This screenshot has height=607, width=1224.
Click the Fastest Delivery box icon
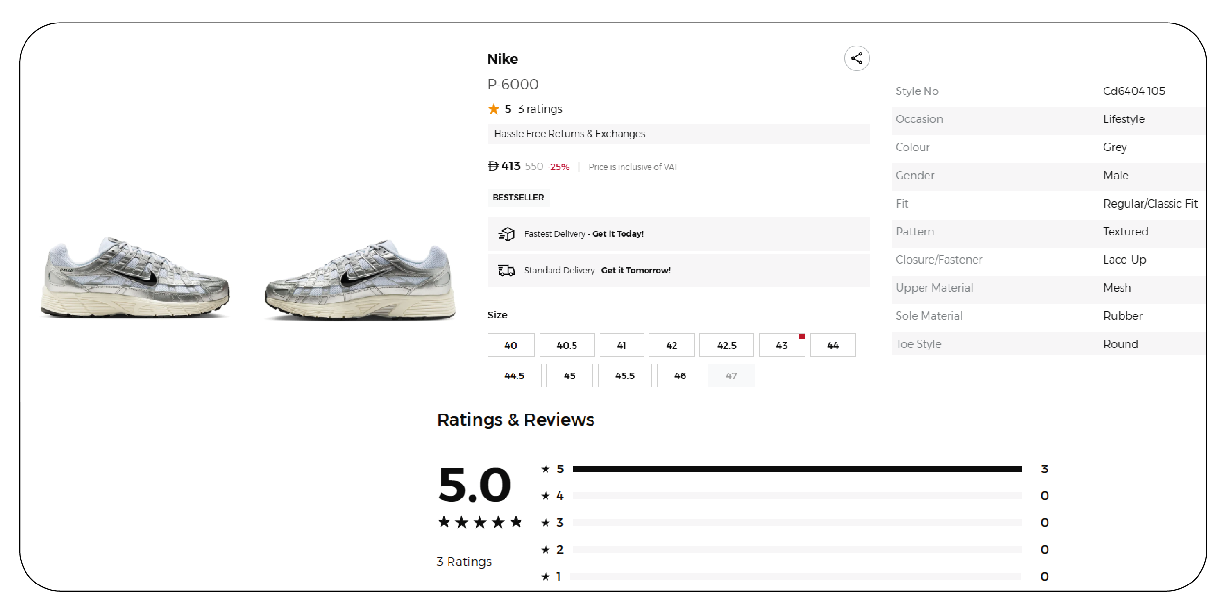point(506,234)
